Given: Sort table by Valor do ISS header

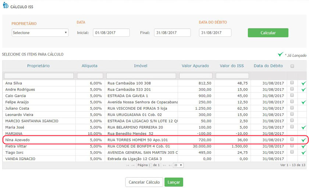Looking at the screenshot, I should tap(232, 66).
